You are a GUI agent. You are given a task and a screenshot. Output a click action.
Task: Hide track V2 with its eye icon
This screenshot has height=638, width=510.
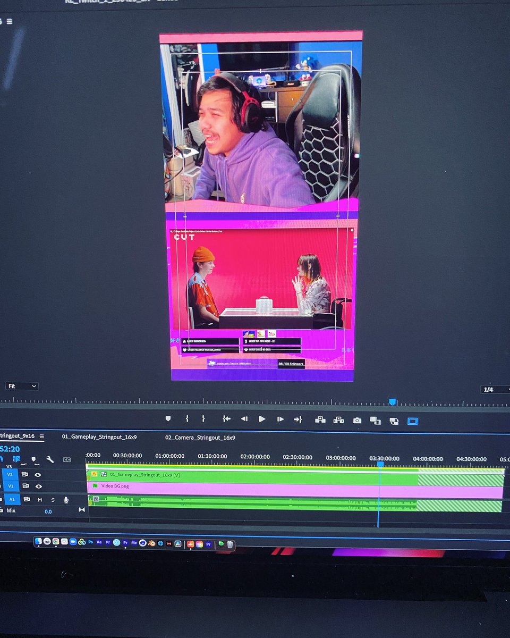(x=38, y=475)
